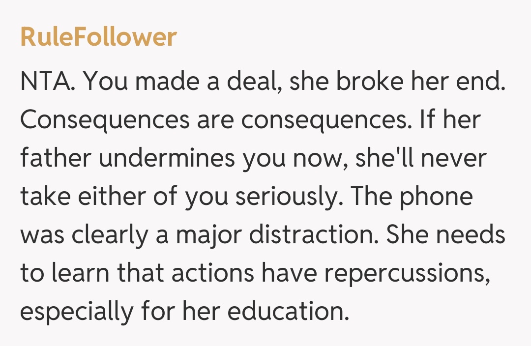Click the words "If her" ending line two
Screen dimensions: 531x346
(x=448, y=121)
